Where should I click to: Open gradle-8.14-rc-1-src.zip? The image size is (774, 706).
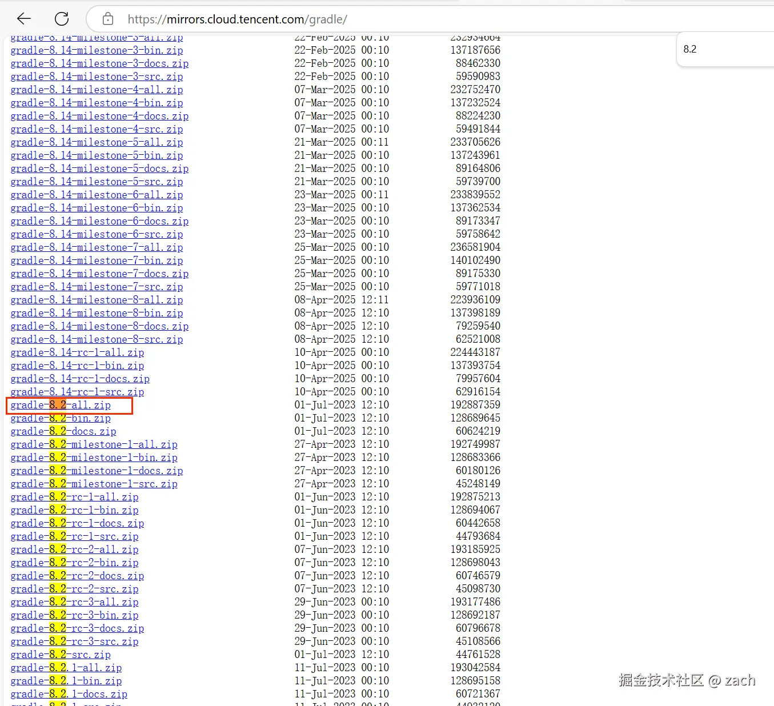[x=77, y=392]
